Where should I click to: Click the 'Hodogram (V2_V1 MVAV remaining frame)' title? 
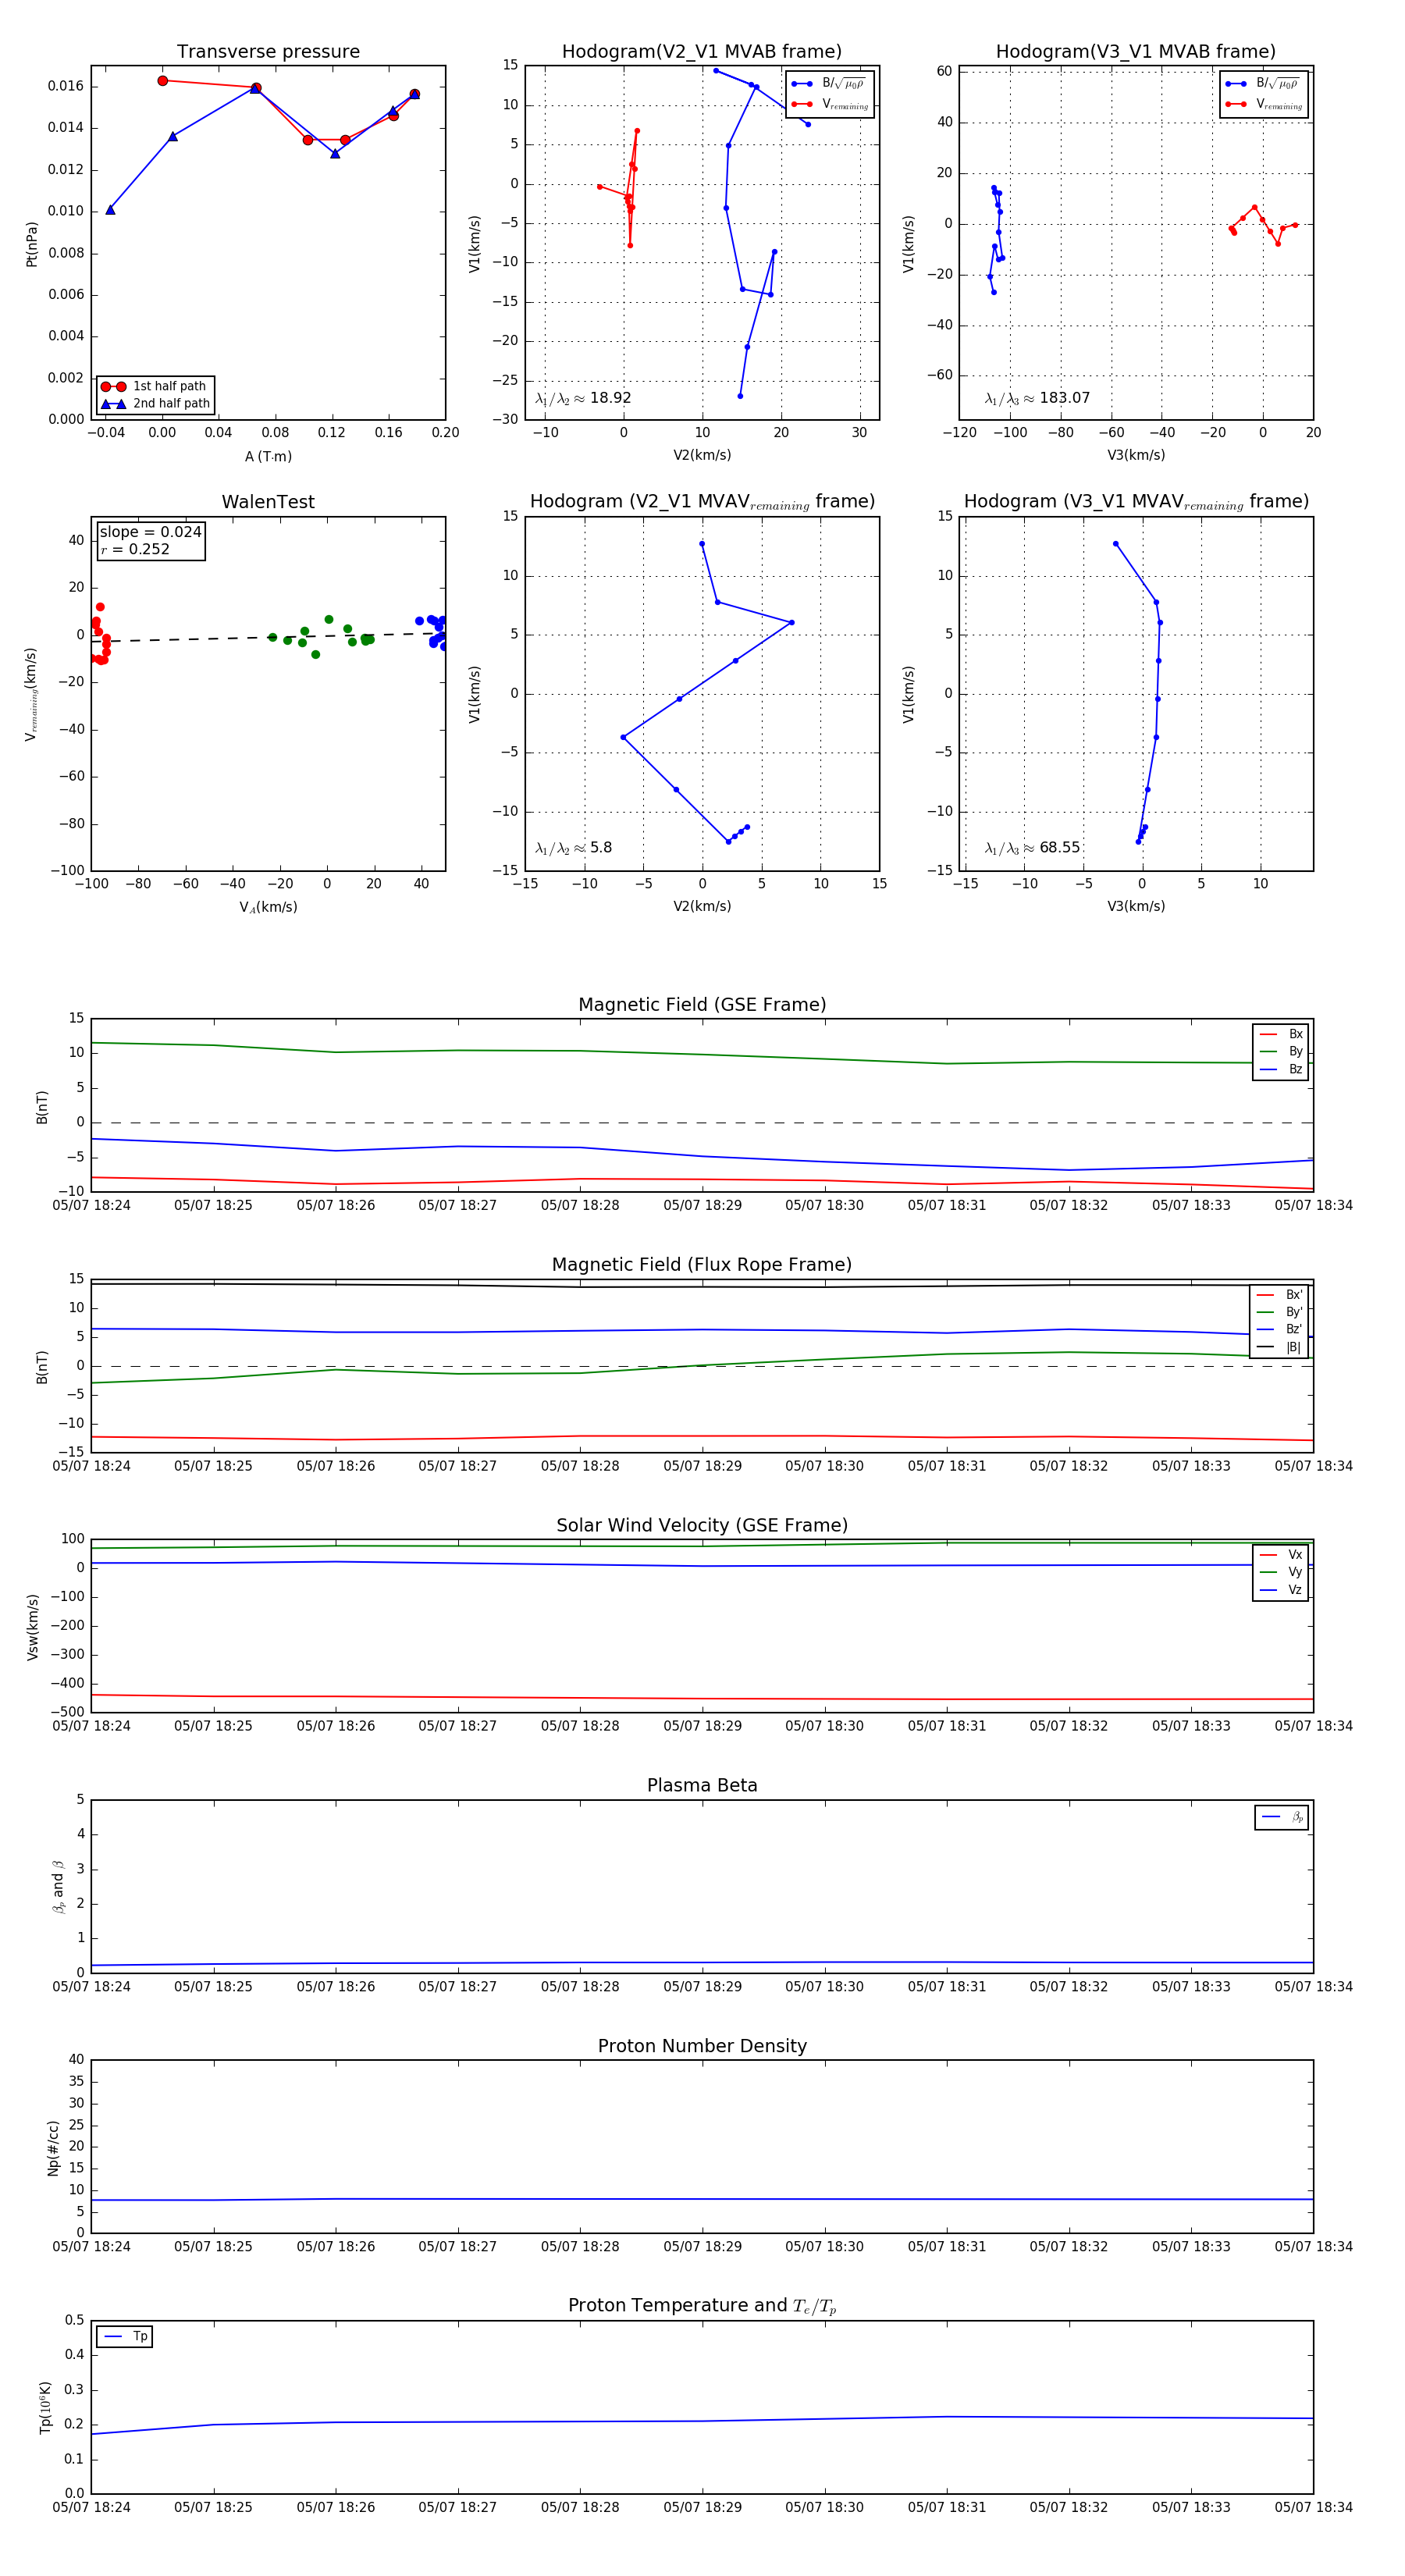click(702, 502)
